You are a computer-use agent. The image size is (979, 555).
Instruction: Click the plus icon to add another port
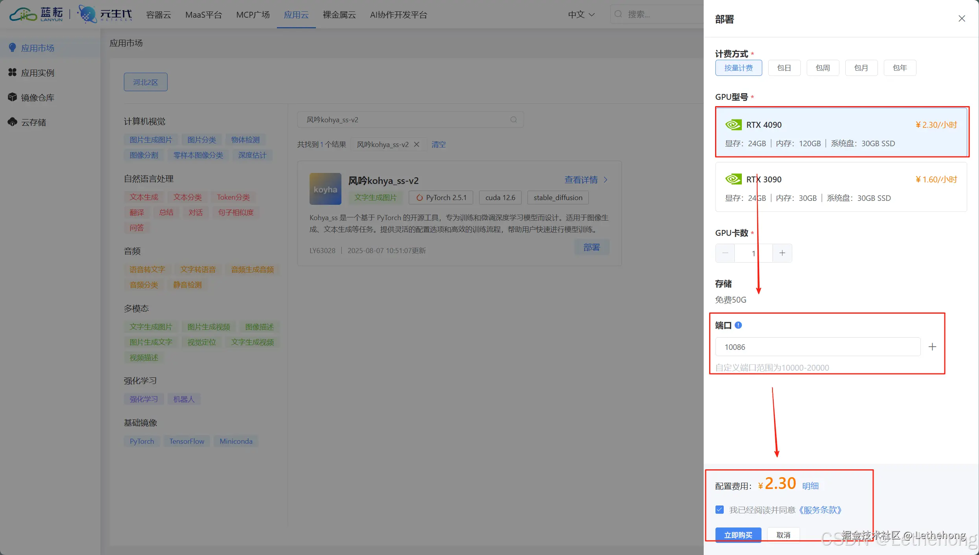tap(933, 346)
